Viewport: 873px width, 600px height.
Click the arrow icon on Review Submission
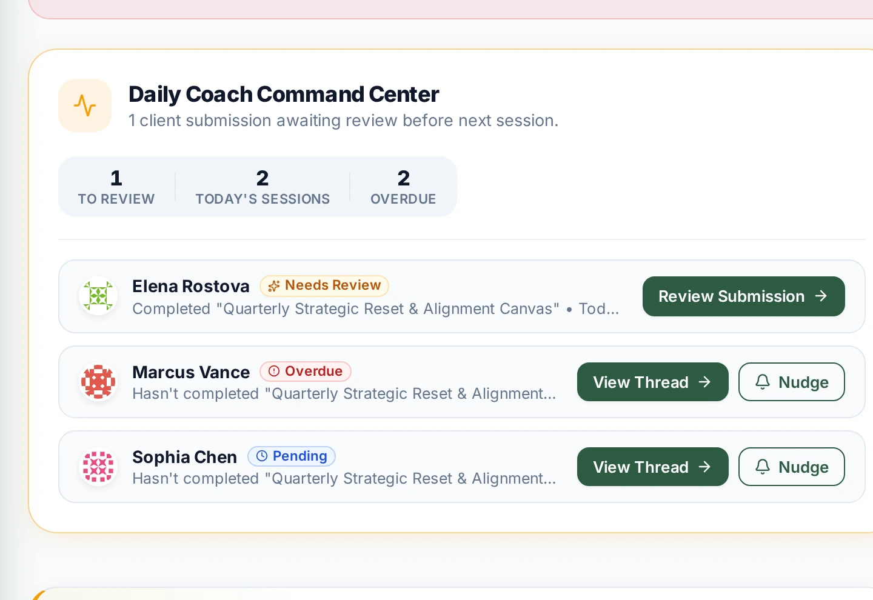821,296
